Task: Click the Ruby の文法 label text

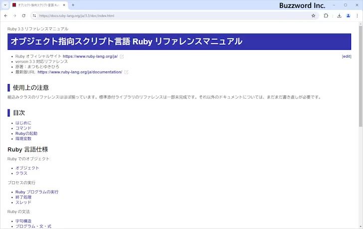Action: coord(19,212)
